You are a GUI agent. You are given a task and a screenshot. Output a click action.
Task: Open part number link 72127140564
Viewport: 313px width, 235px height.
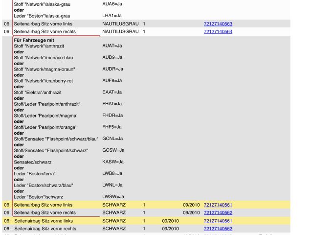pos(218,31)
